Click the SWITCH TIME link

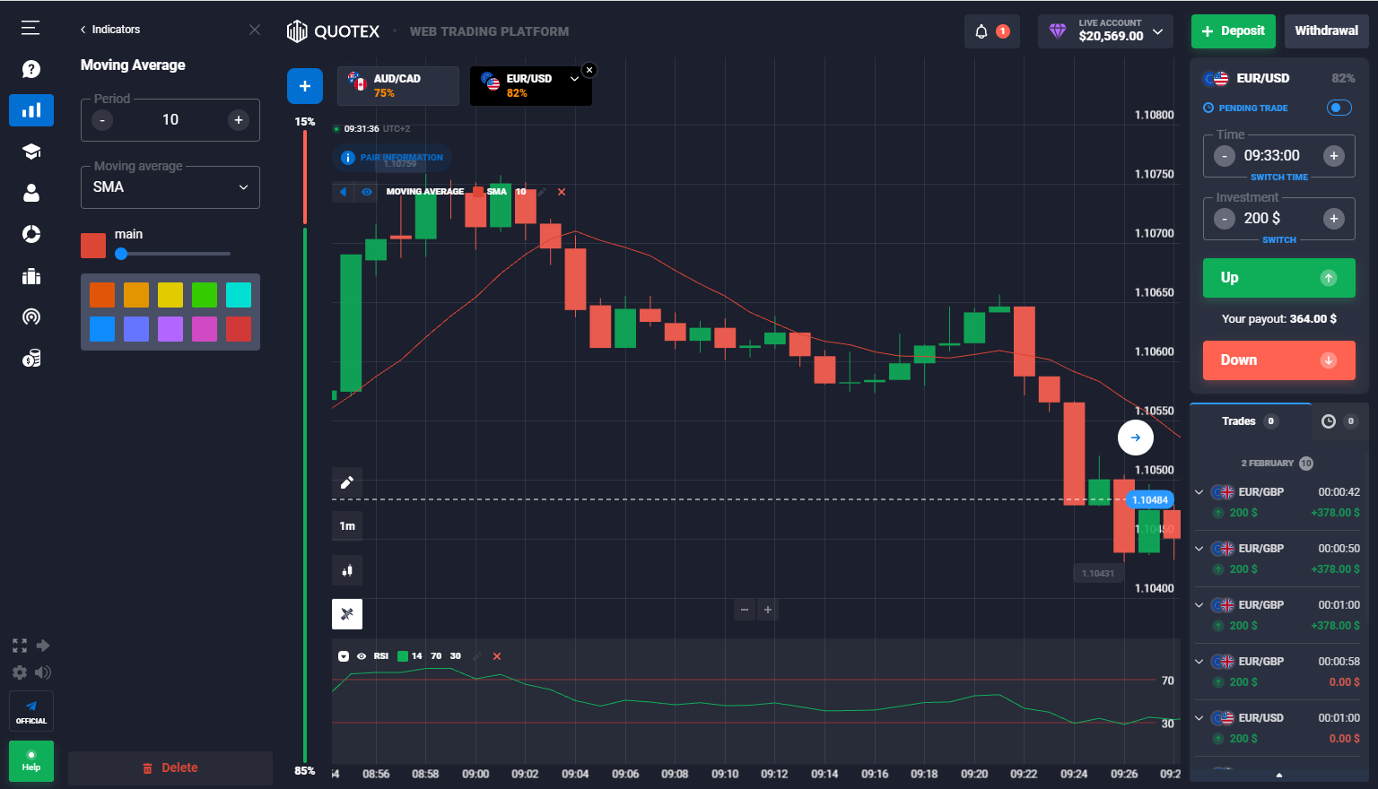point(1278,178)
